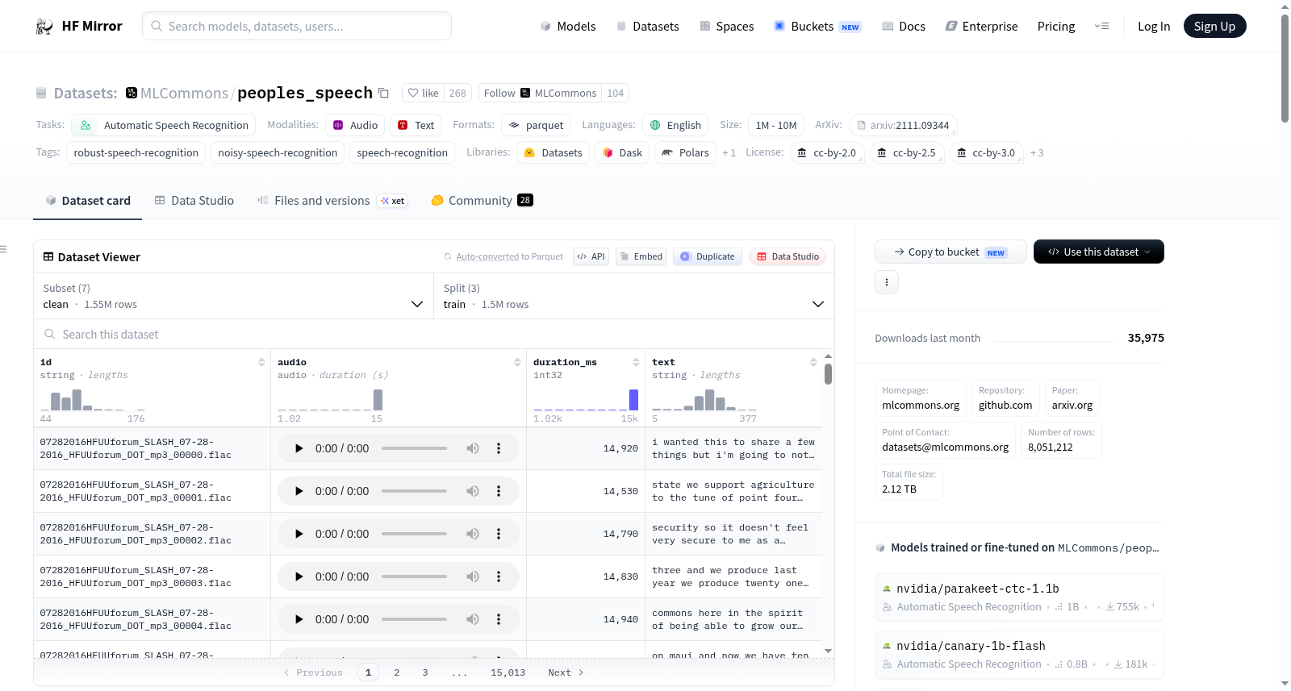The width and height of the screenshot is (1291, 691).
Task: Open the three-dot more actions menu below Copy to bucket
Action: point(886,282)
